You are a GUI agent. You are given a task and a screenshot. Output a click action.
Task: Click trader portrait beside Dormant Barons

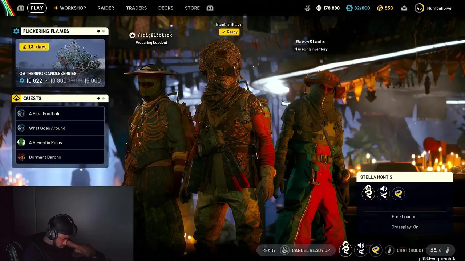click(x=21, y=157)
